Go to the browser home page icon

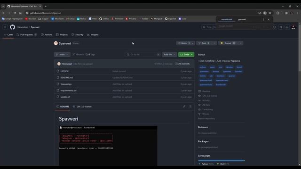[x=20, y=13]
